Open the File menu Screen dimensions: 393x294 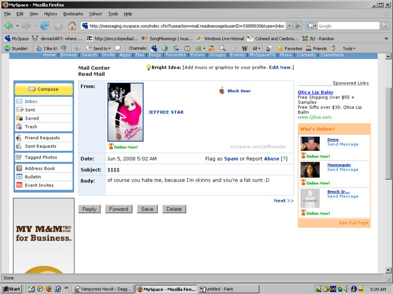tap(7, 14)
